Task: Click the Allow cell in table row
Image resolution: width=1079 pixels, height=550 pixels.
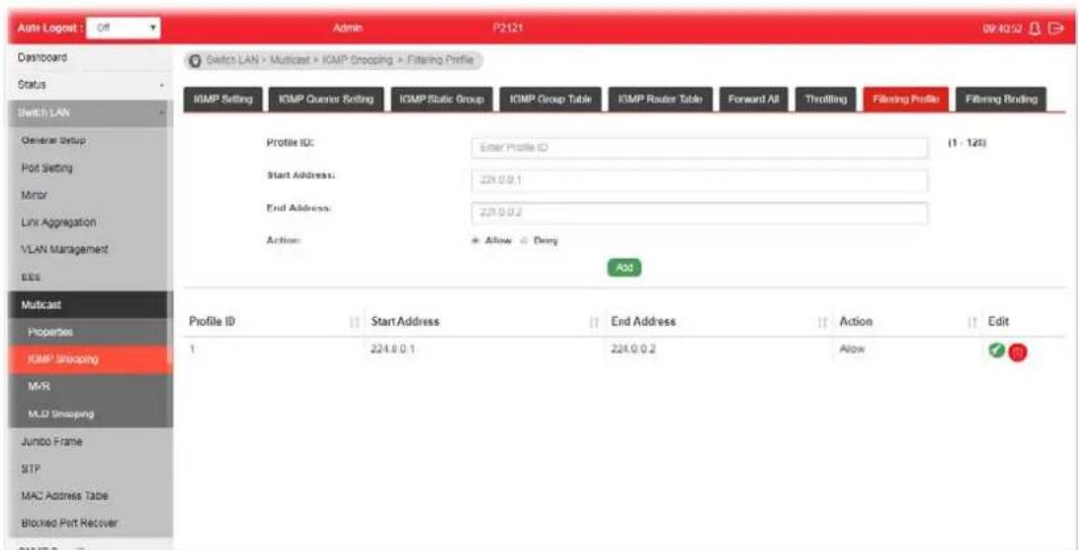Action: [852, 350]
